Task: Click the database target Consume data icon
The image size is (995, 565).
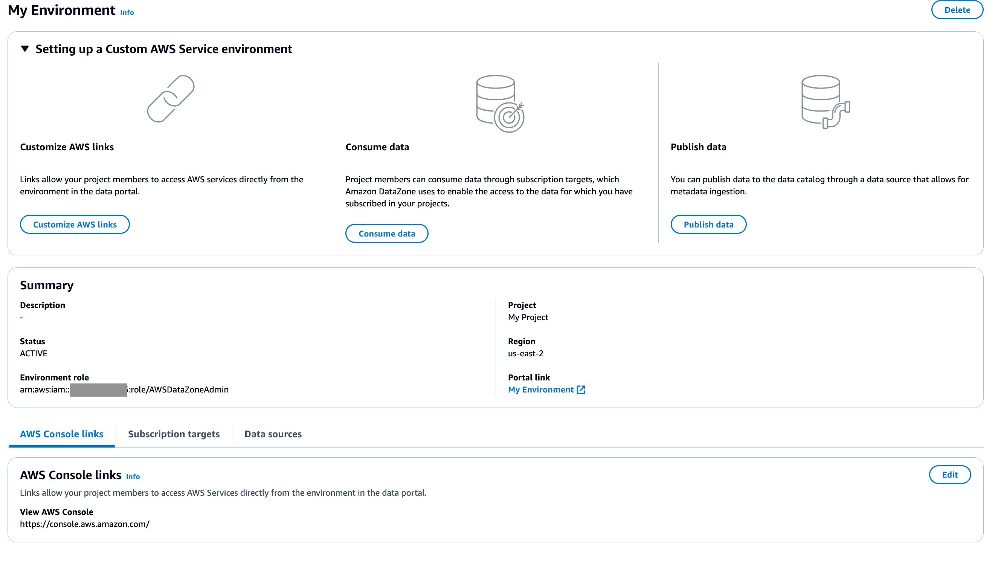Action: tap(500, 103)
